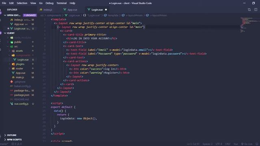Click the '1 UNSAVED' badge
This screenshot has width=260, height=146.
click(30, 15)
